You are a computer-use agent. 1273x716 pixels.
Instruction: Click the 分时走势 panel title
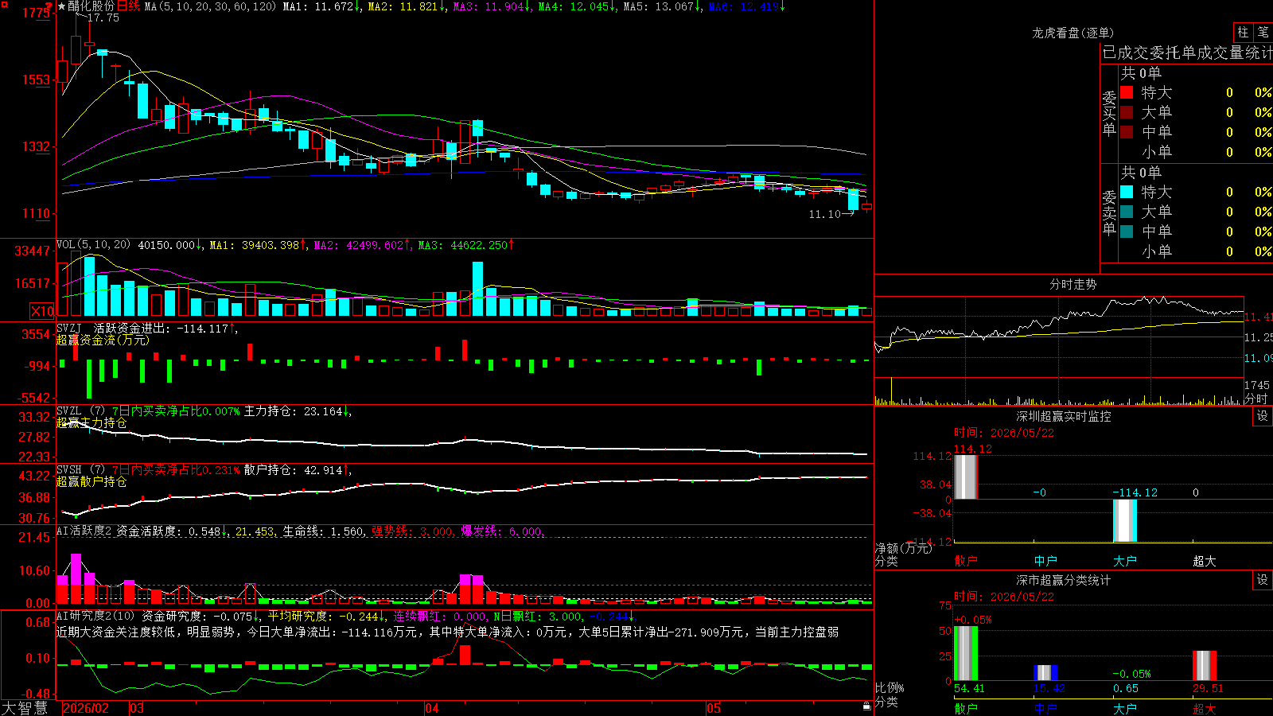tap(1073, 284)
